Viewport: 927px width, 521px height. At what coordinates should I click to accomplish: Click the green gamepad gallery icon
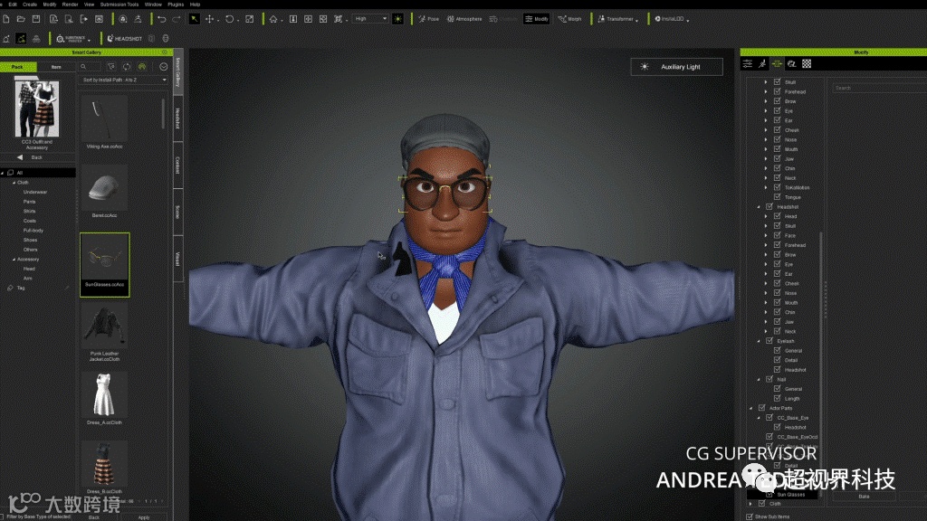point(142,67)
